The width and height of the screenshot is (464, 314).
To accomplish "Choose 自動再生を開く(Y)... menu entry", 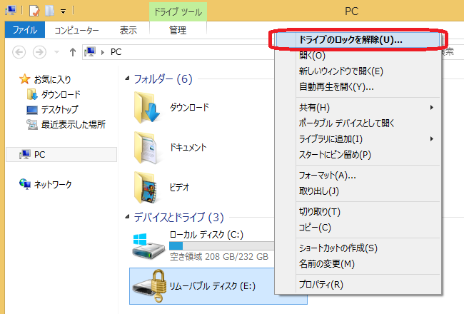I will click(x=358, y=87).
